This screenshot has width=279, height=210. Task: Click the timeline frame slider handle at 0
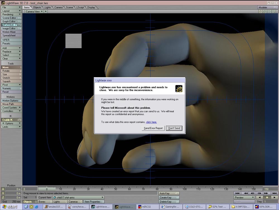click(47, 189)
